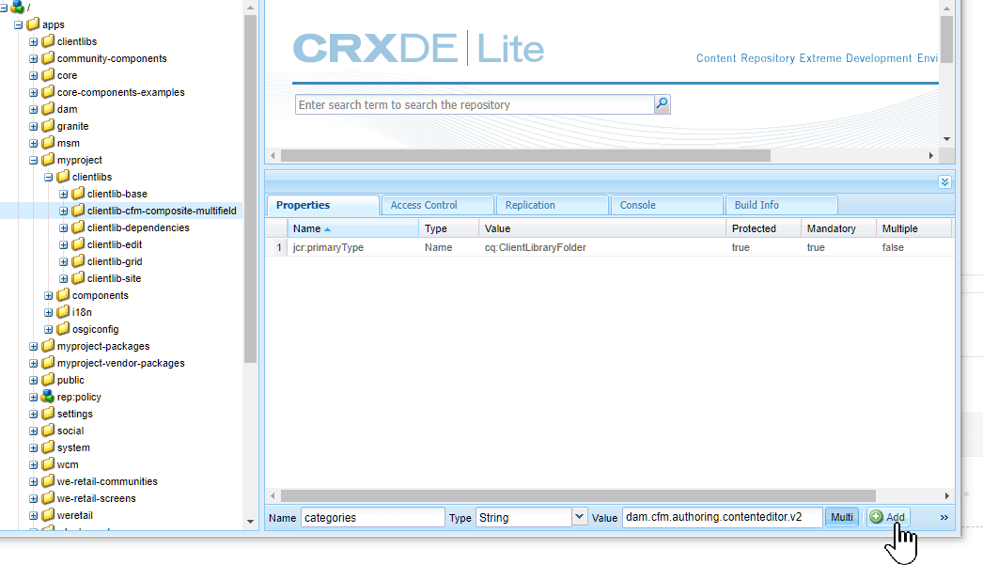Click the apps folder icon
The height and width of the screenshot is (580, 983).
(x=33, y=24)
